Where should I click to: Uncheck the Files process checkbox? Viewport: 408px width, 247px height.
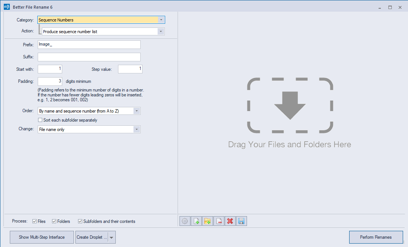click(34, 221)
